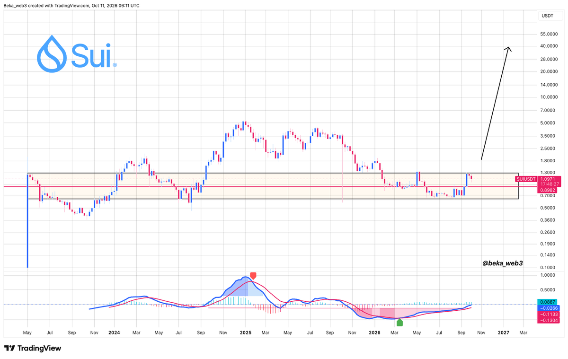Viewport: 568px width, 359px height.
Task: Click the 1.0000 label on MACD scale
Action: (548, 275)
